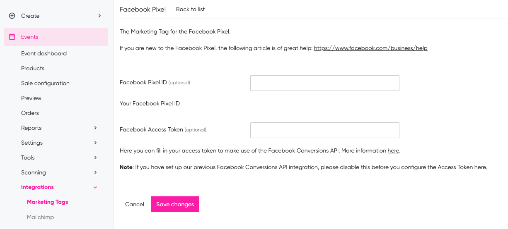Expand the Create submenu chevron
This screenshot has height=229, width=508.
(x=99, y=16)
